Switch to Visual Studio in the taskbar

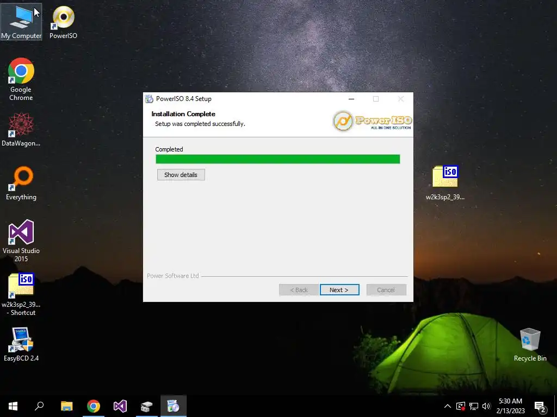click(120, 406)
